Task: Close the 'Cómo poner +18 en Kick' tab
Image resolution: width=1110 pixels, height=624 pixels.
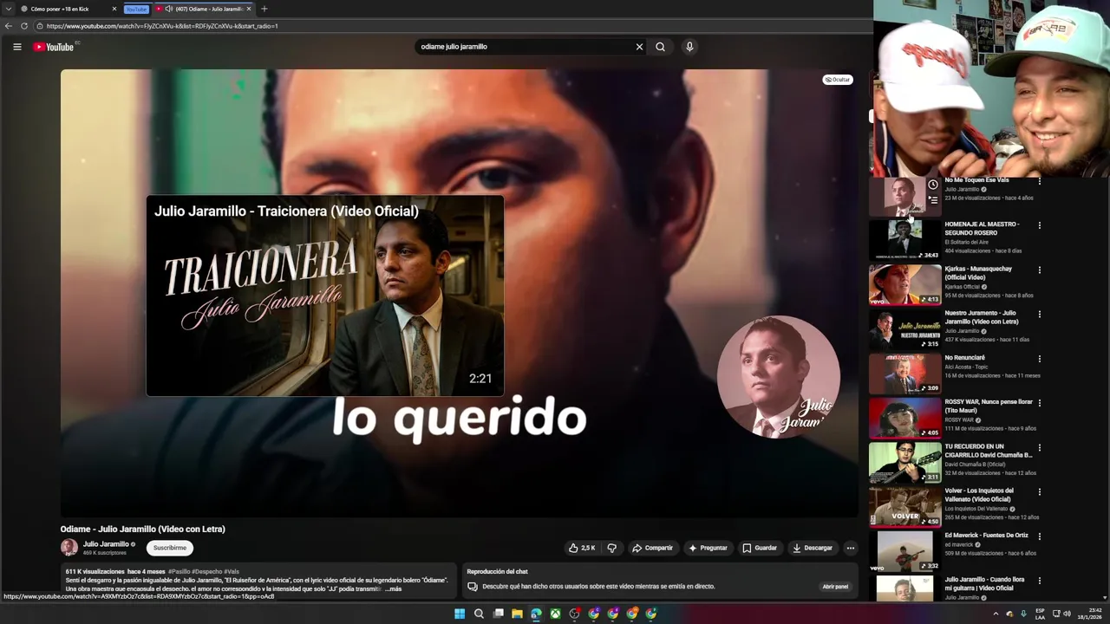Action: click(x=114, y=9)
